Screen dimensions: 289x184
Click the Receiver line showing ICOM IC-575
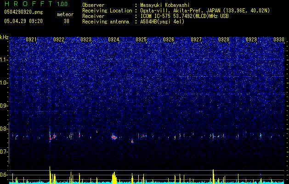click(x=155, y=16)
